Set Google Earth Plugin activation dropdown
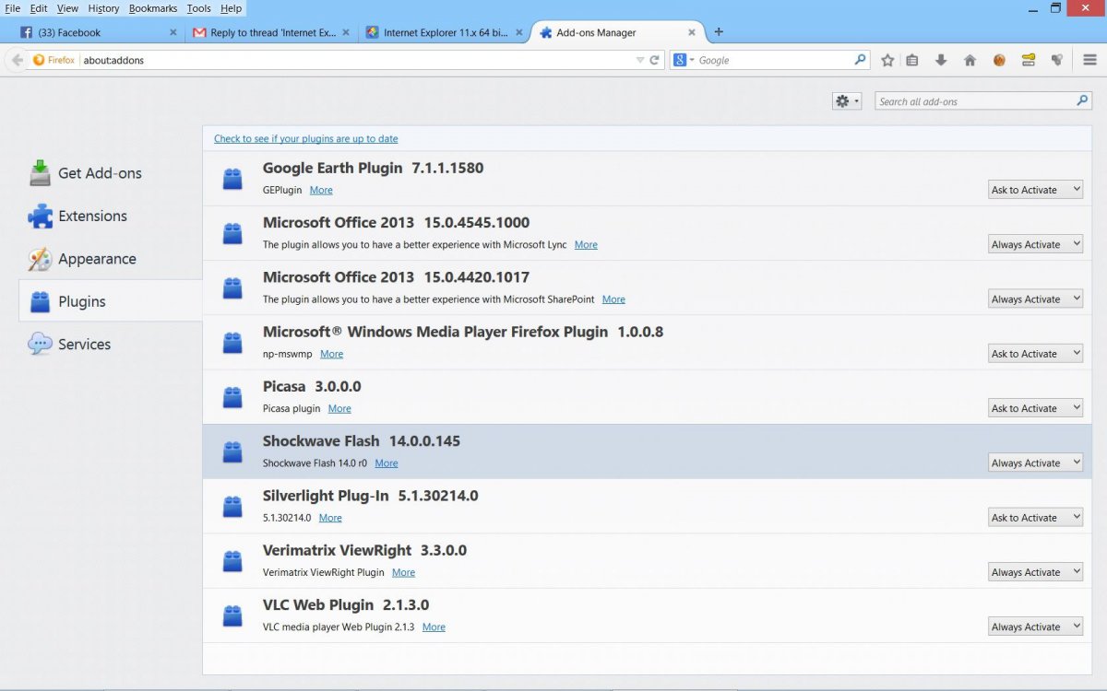 click(x=1035, y=190)
